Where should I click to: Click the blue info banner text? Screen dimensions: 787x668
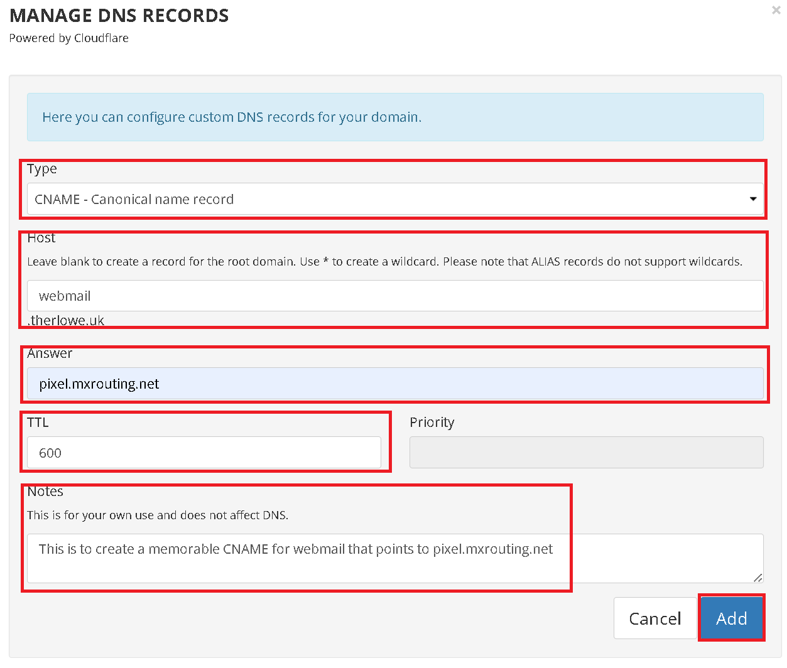232,117
